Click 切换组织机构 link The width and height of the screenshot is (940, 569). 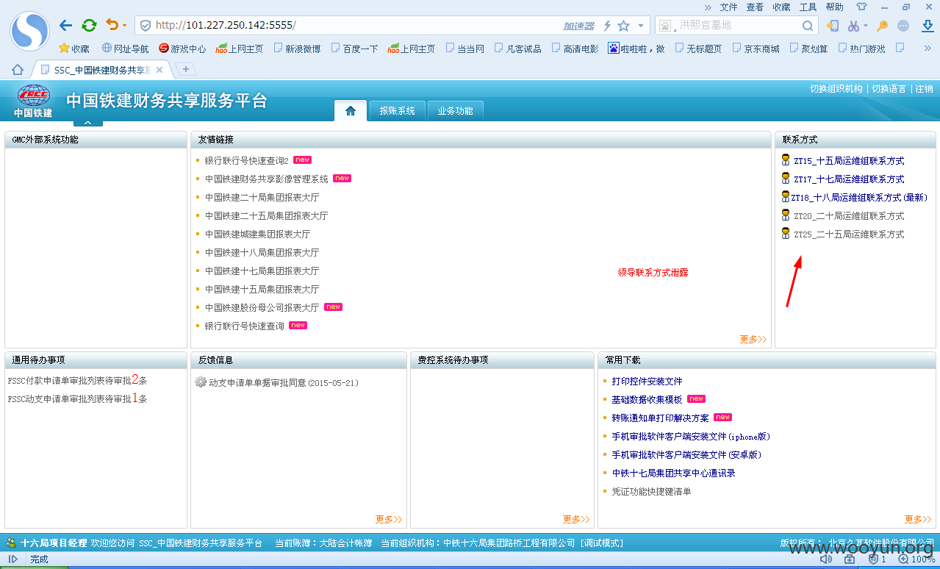click(x=836, y=89)
